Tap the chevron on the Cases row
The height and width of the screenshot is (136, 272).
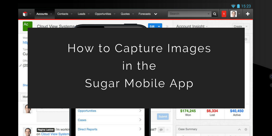140,120
